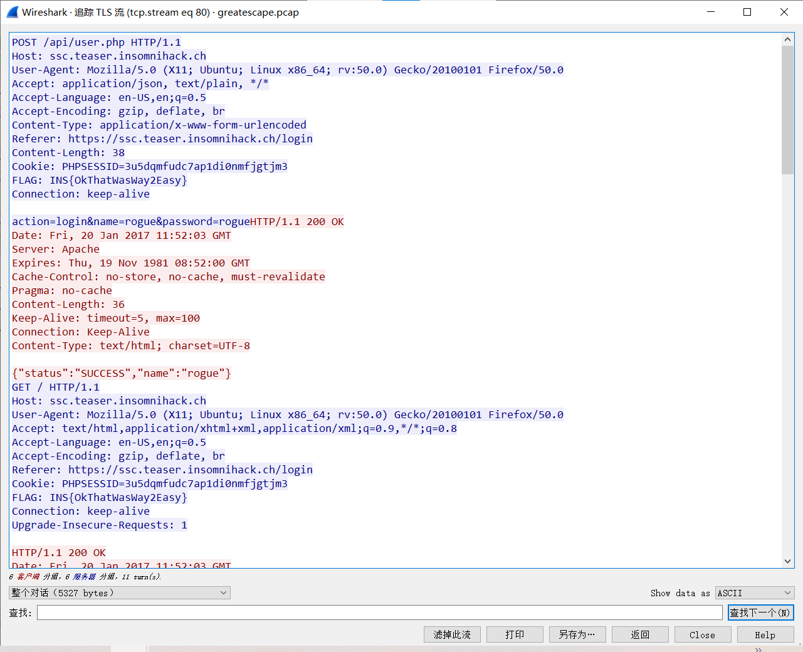Click the scrollbar down arrow
This screenshot has height=652, width=803.
(788, 562)
